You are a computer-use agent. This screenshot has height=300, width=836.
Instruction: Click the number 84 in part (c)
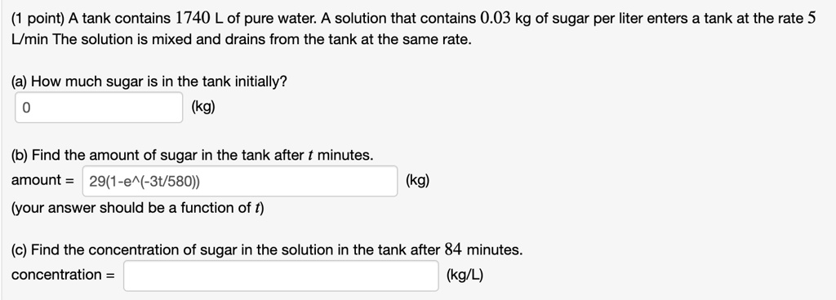452,249
